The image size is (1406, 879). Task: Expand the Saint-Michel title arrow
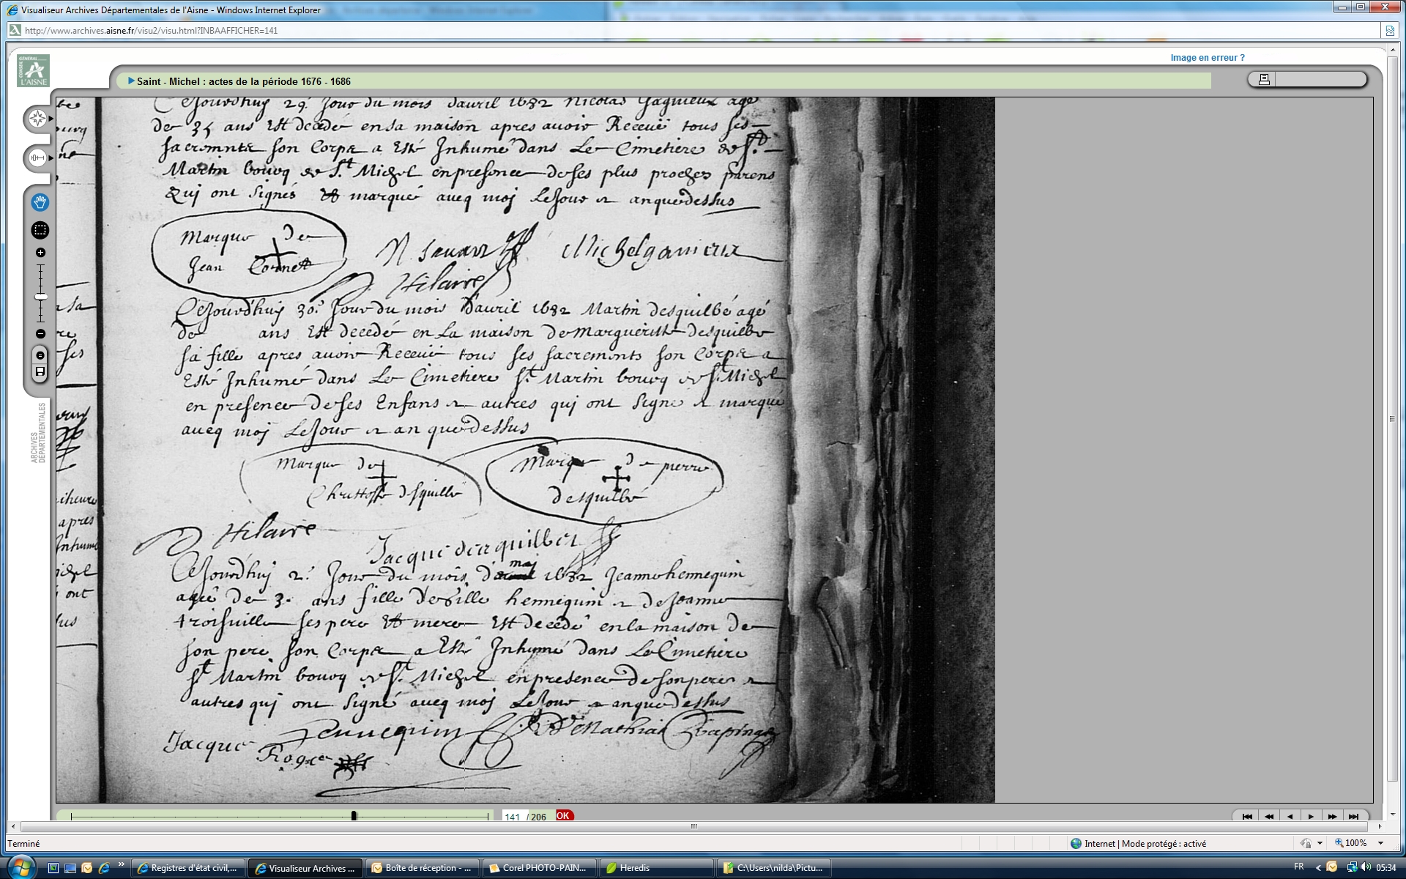(131, 81)
